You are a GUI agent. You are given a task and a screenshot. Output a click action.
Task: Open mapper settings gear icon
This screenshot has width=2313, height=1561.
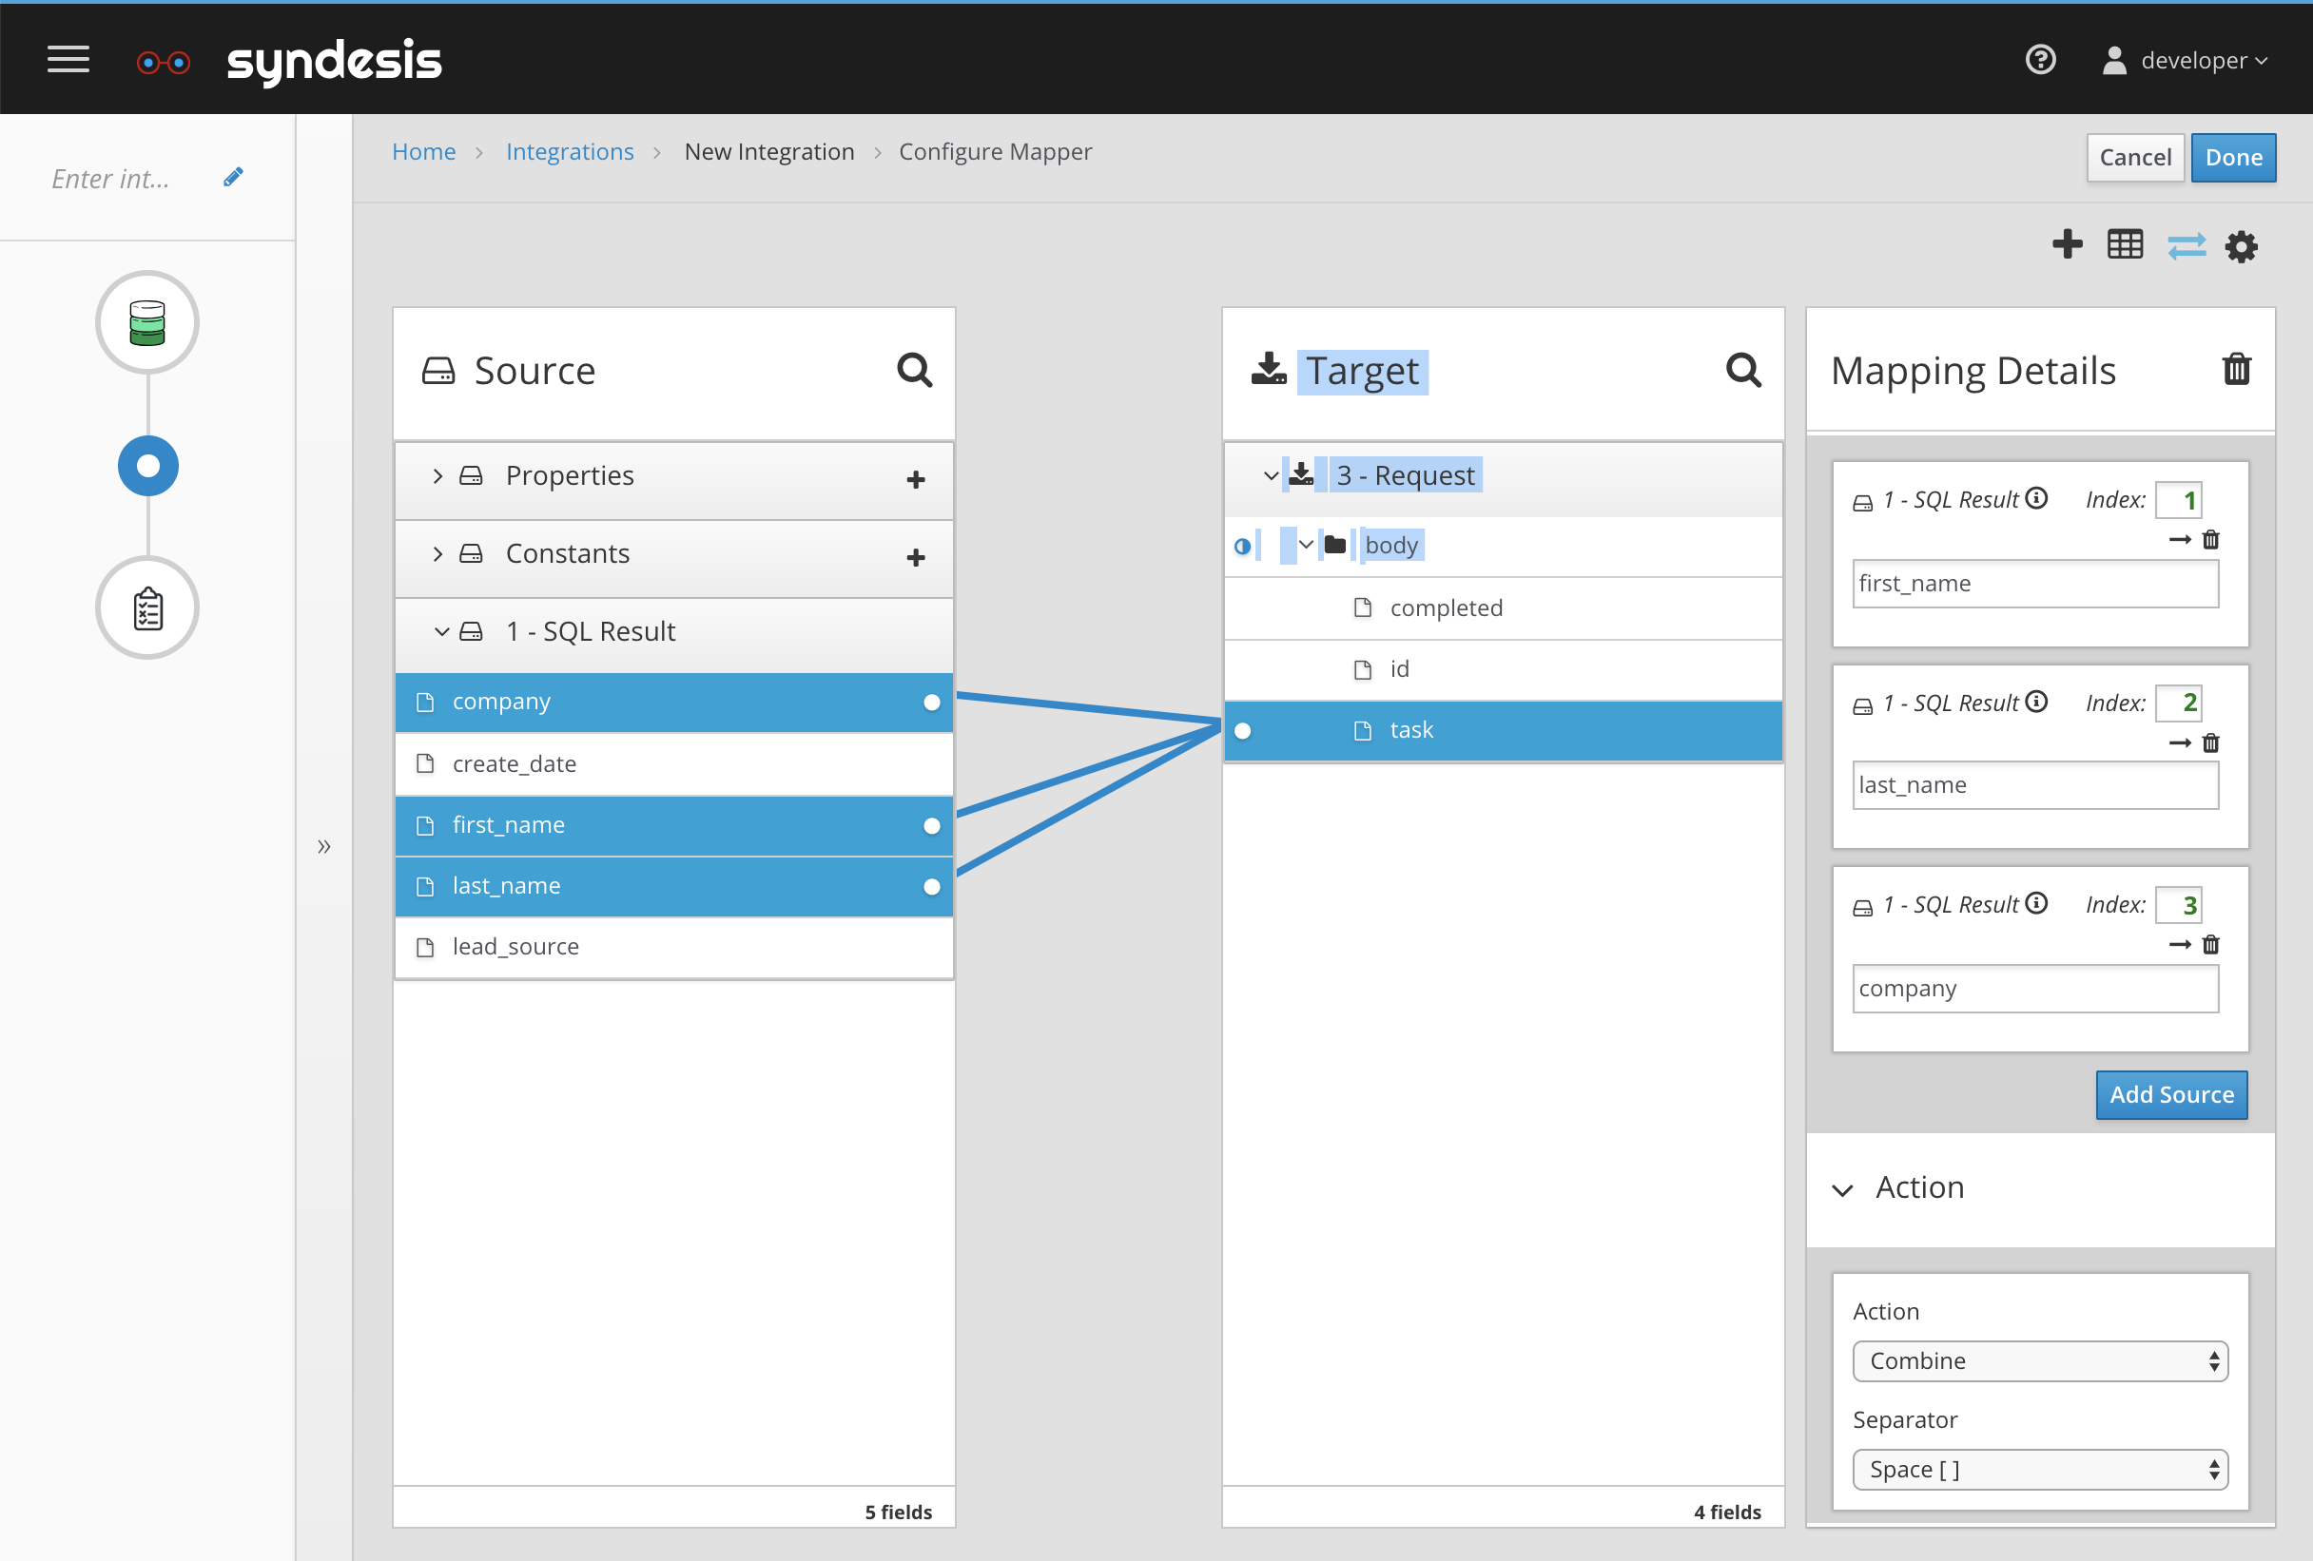(2242, 245)
